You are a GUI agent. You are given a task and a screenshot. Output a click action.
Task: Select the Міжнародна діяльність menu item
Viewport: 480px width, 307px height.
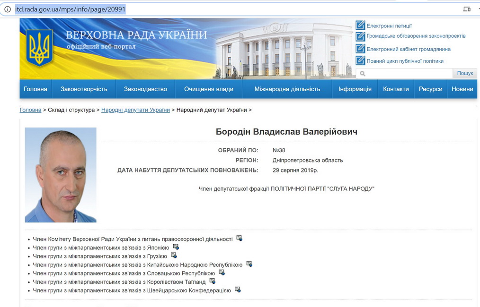(x=287, y=89)
